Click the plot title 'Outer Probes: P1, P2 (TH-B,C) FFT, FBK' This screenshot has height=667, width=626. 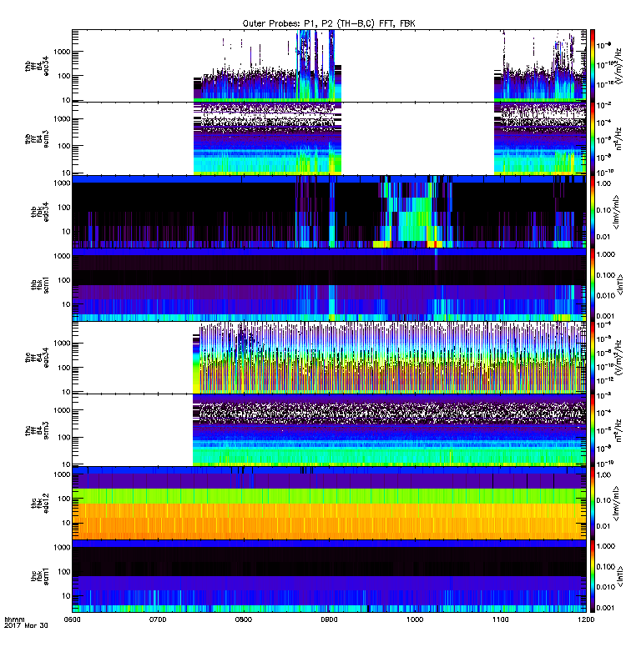329,23
